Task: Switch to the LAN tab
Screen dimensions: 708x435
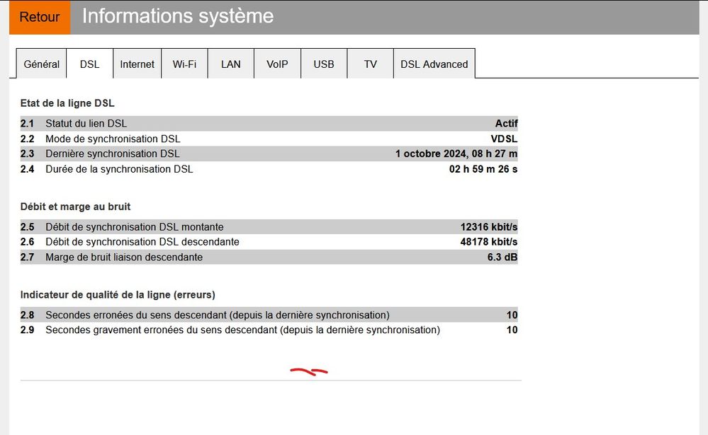Action: pyautogui.click(x=230, y=64)
